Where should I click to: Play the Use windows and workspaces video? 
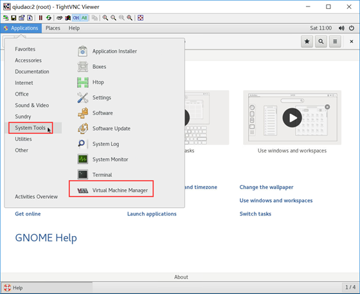(292, 118)
